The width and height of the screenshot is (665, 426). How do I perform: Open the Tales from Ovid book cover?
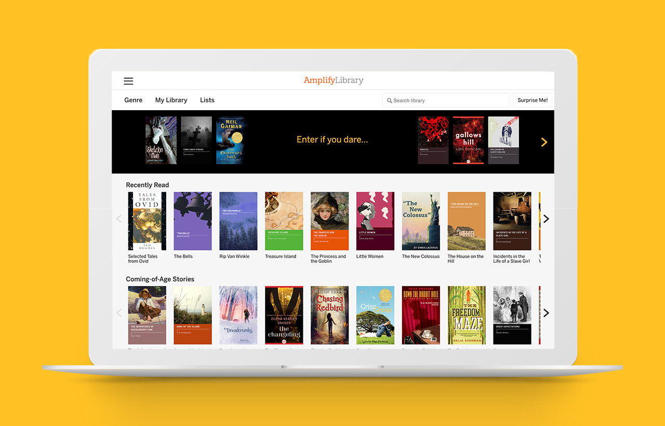[x=147, y=221]
